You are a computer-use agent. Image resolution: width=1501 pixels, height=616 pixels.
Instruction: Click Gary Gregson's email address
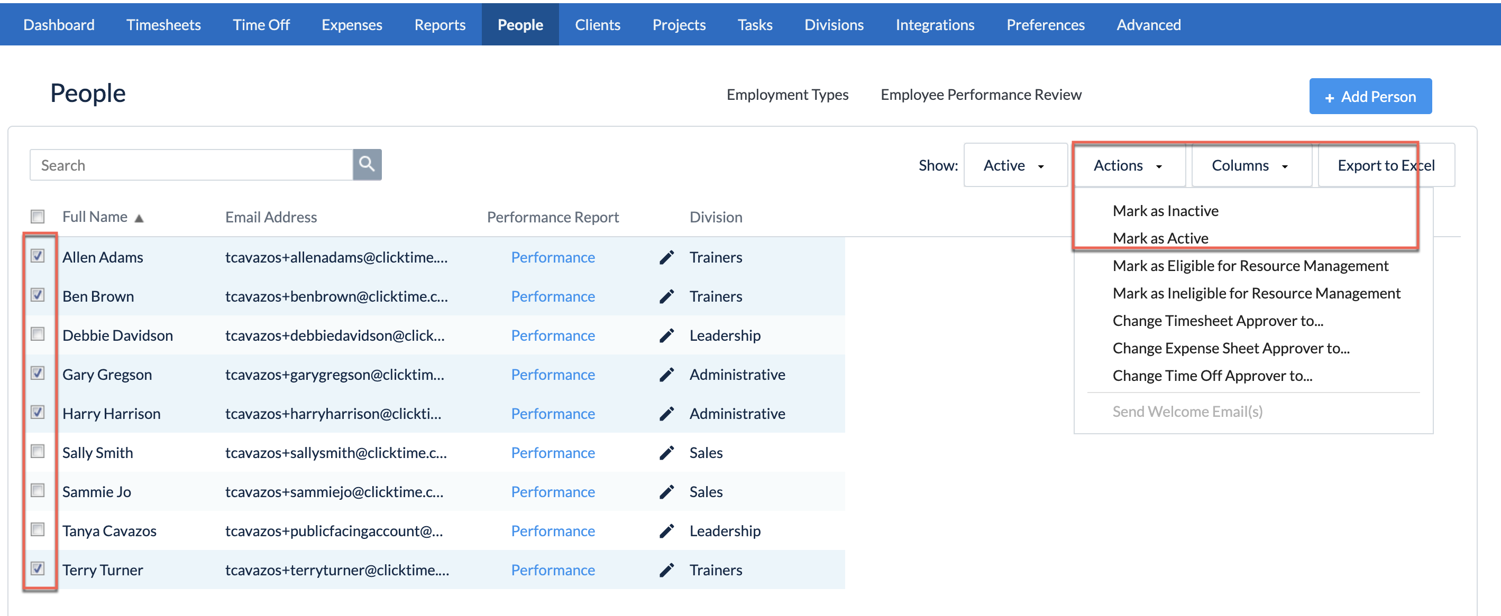point(334,375)
